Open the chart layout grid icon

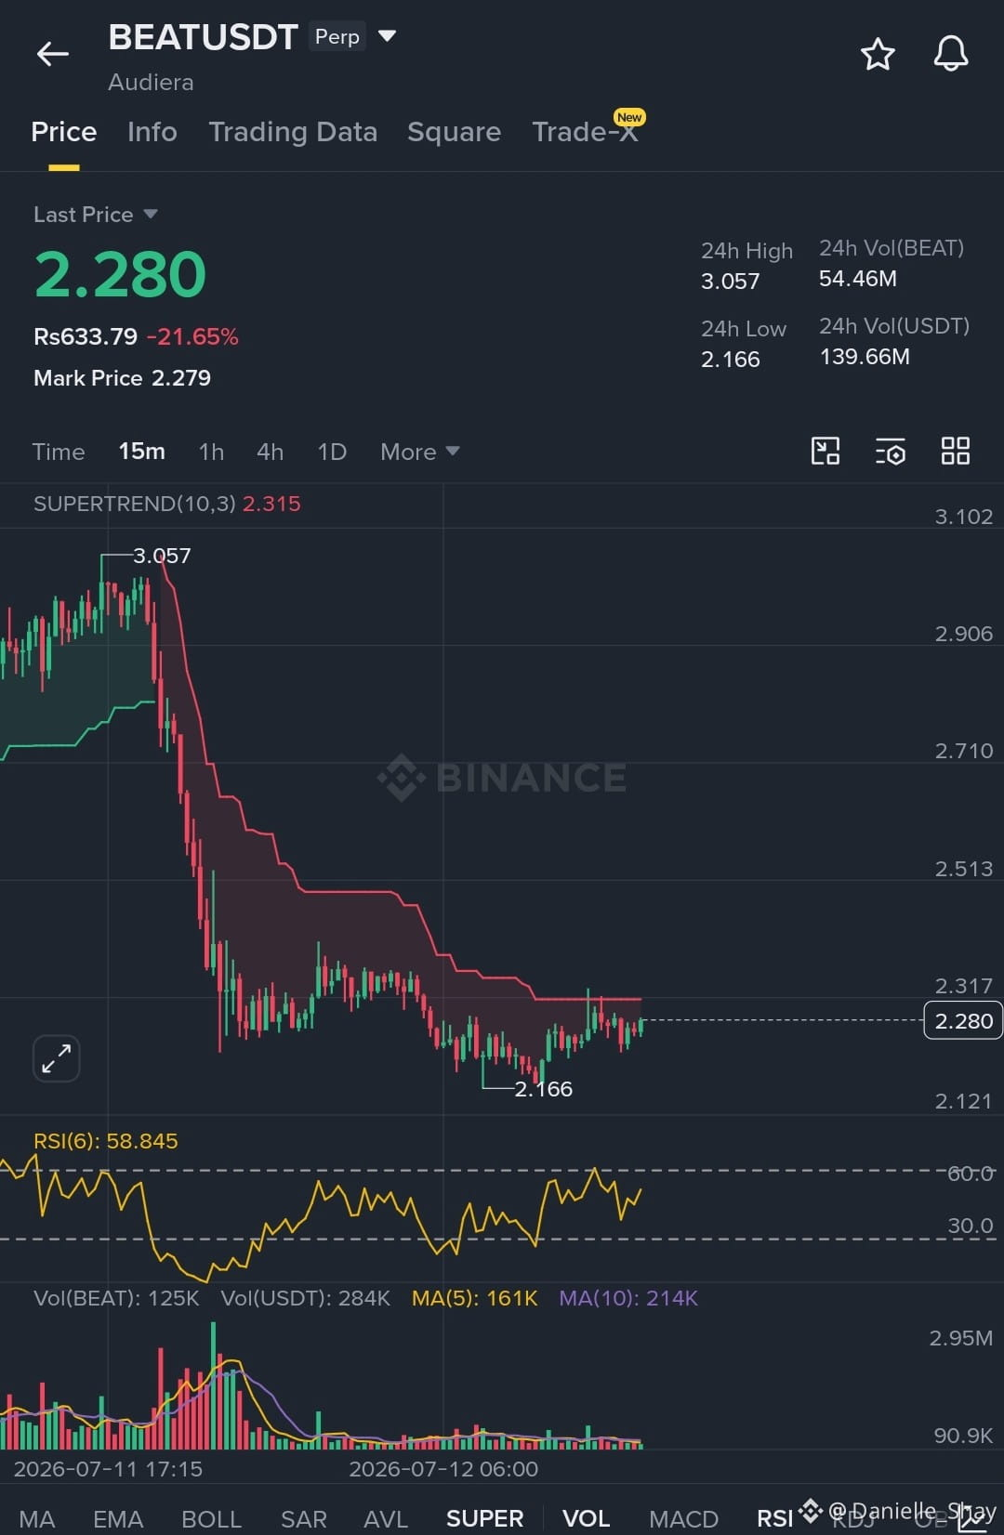(x=956, y=452)
